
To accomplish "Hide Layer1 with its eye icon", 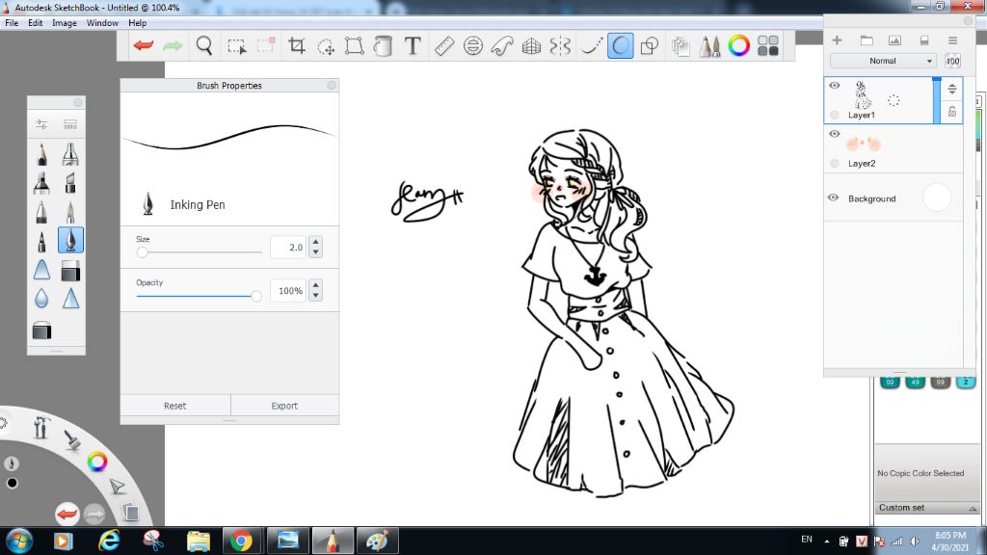I will (835, 86).
